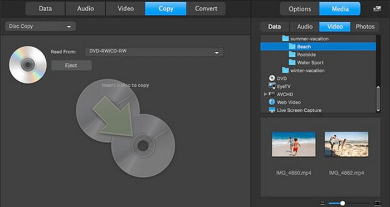
Task: Select the DVD source icon in tree
Action: coord(272,78)
